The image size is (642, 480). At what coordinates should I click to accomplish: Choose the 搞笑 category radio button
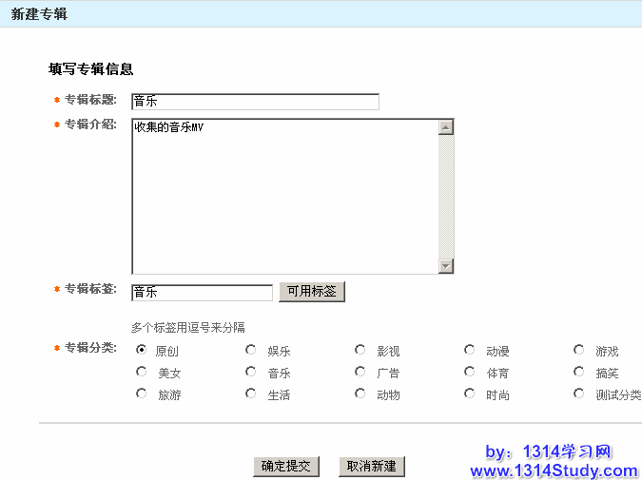click(x=579, y=372)
